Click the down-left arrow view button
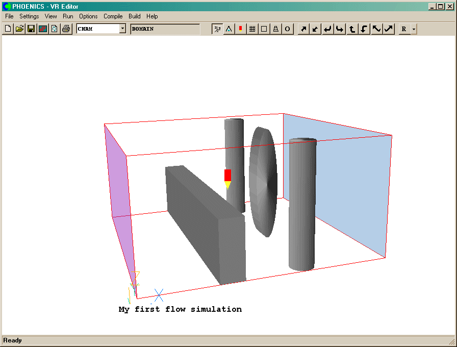The width and height of the screenshot is (457, 347). 316,29
